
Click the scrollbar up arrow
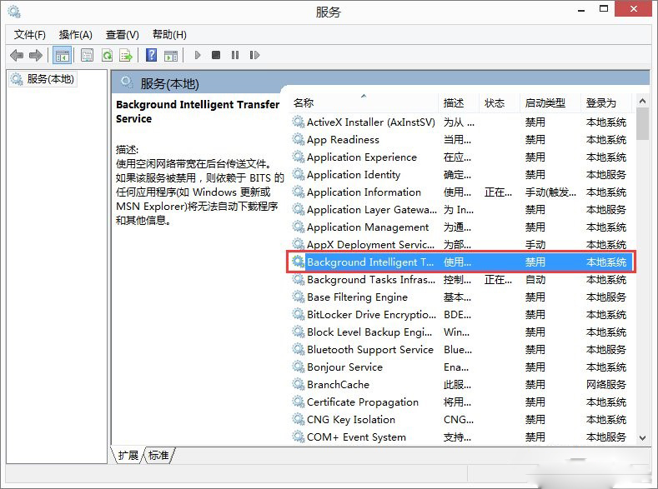click(642, 101)
